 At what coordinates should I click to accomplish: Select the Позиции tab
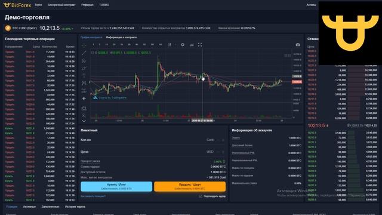tap(11, 207)
